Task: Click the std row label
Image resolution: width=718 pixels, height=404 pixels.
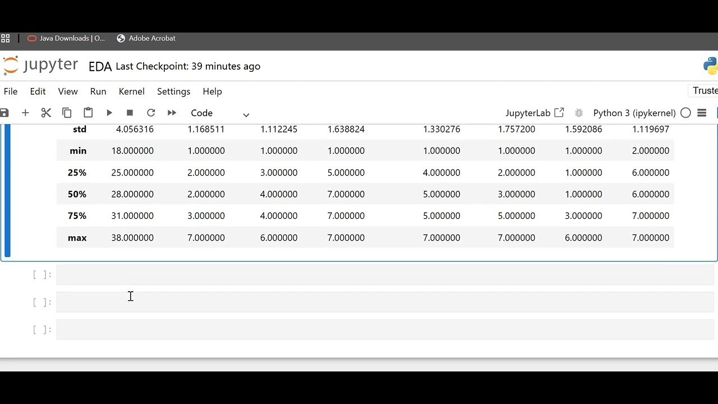Action: [x=80, y=129]
